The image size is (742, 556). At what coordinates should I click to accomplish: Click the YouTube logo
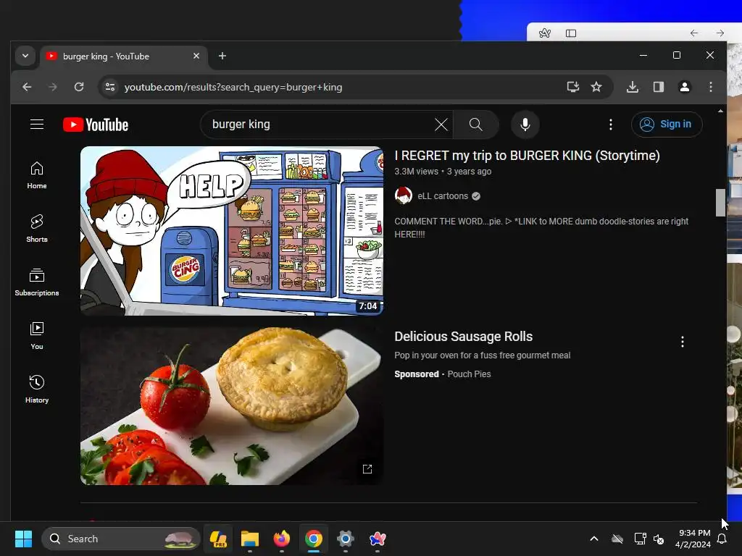point(96,125)
